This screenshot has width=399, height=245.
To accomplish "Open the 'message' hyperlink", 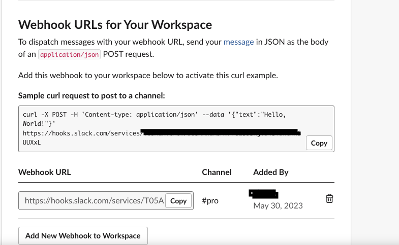I will point(239,42).
